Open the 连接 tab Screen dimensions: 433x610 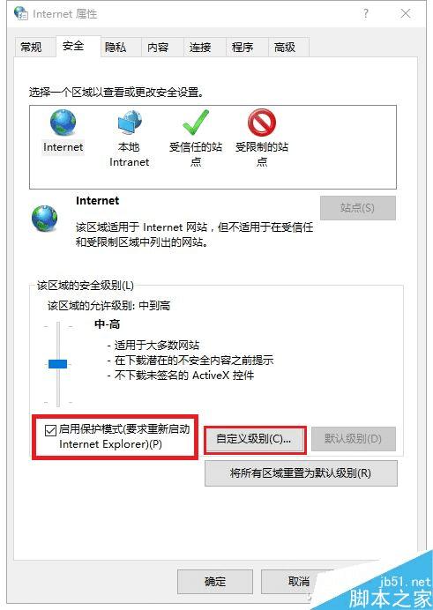click(200, 48)
